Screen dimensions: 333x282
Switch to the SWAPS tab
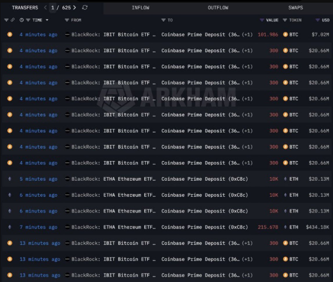tap(296, 8)
